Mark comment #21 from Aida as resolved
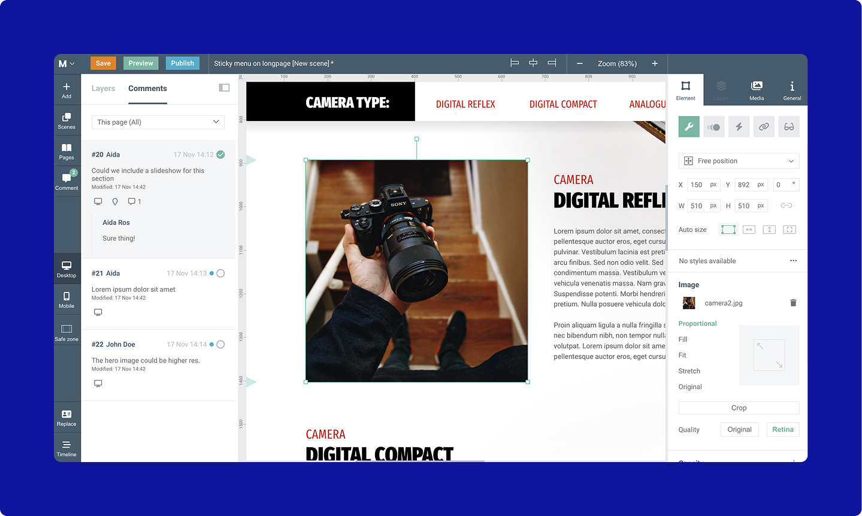862x516 pixels. [220, 273]
